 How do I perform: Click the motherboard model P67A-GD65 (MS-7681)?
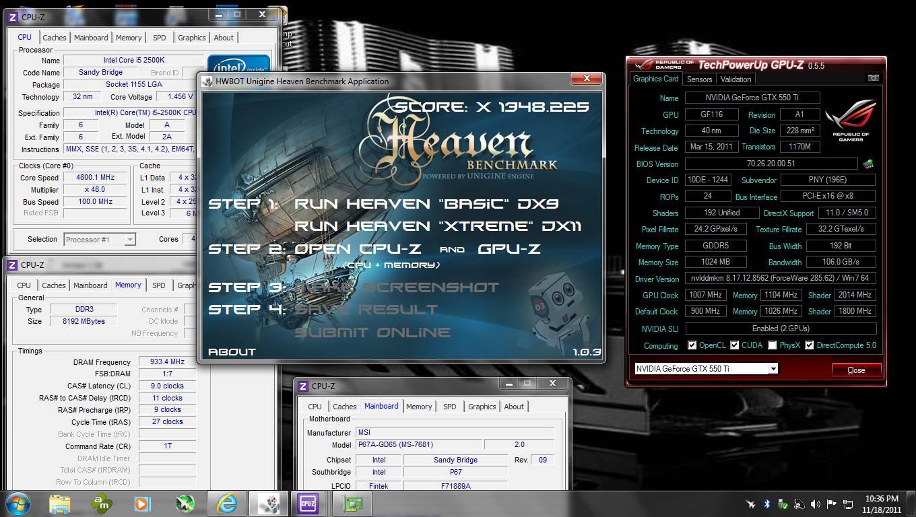point(418,444)
